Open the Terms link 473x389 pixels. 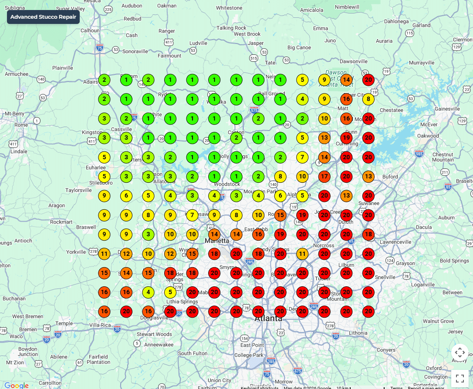click(x=396, y=387)
